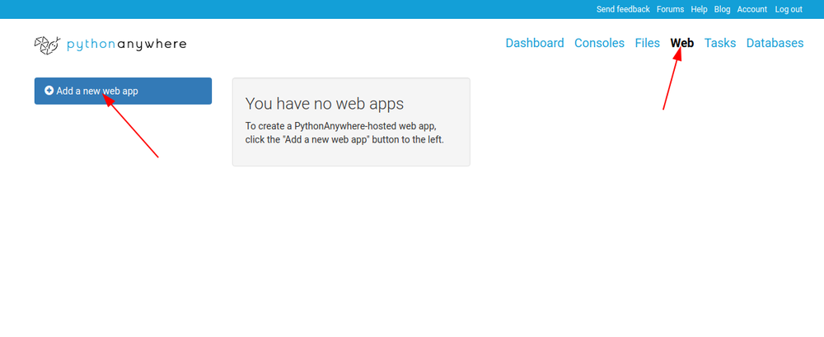Image resolution: width=824 pixels, height=337 pixels.
Task: Navigate to the Databases tab
Action: click(775, 43)
